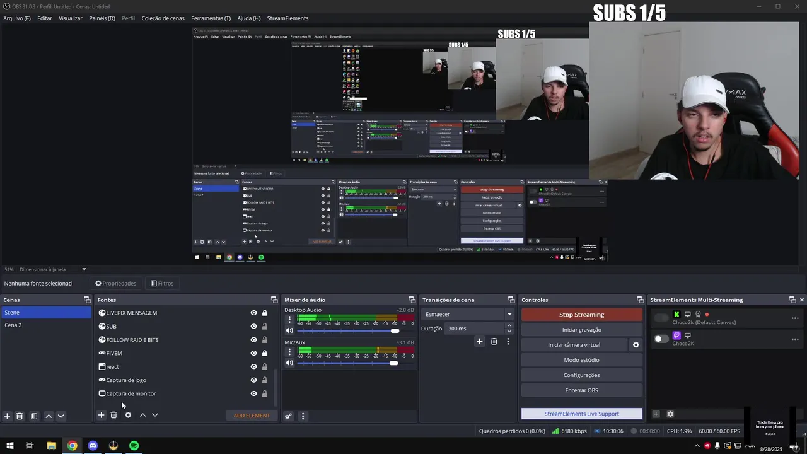Open scene filters icon in Cenas toolbar
This screenshot has width=807, height=454.
tap(34, 416)
